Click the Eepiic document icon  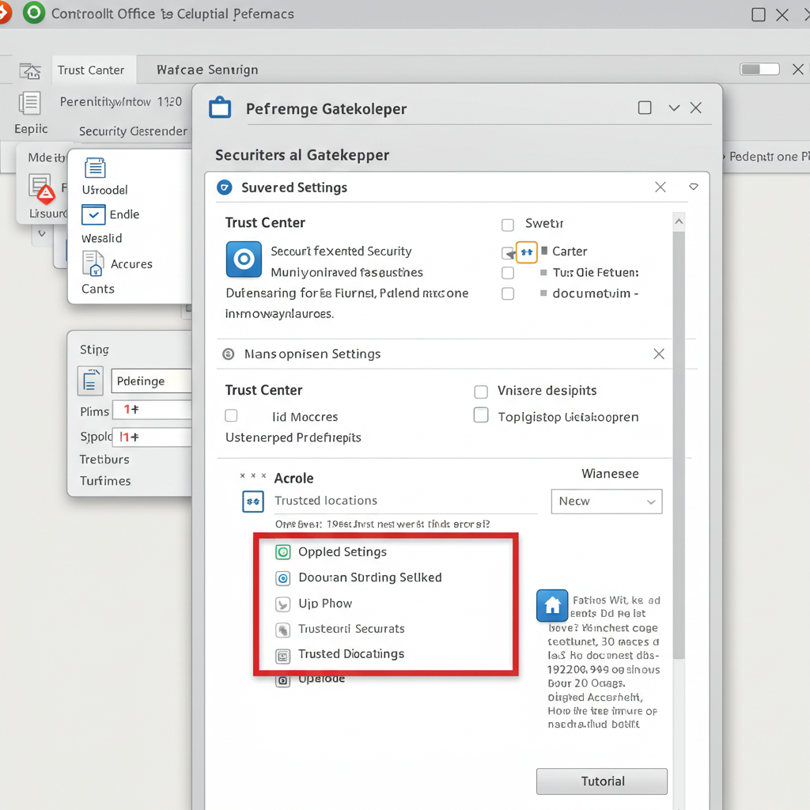click(x=29, y=103)
